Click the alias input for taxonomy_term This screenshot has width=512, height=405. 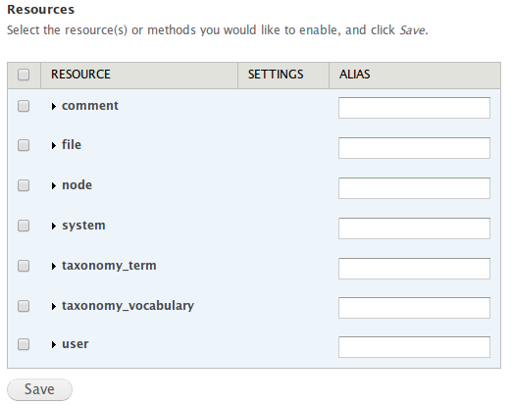(x=414, y=269)
